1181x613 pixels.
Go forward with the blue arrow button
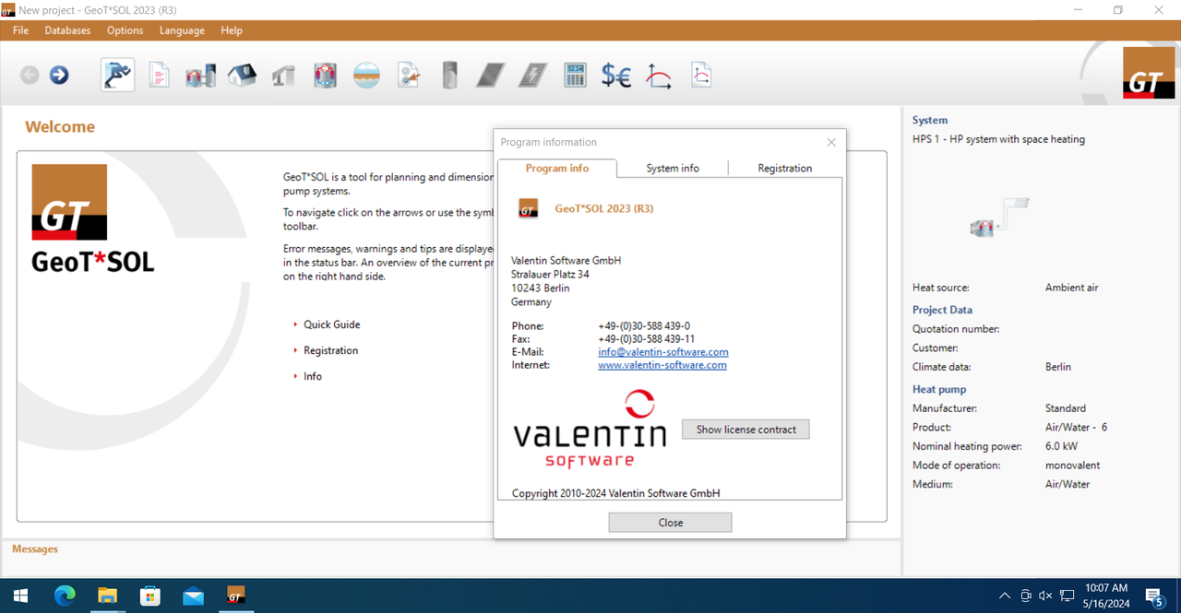59,76
